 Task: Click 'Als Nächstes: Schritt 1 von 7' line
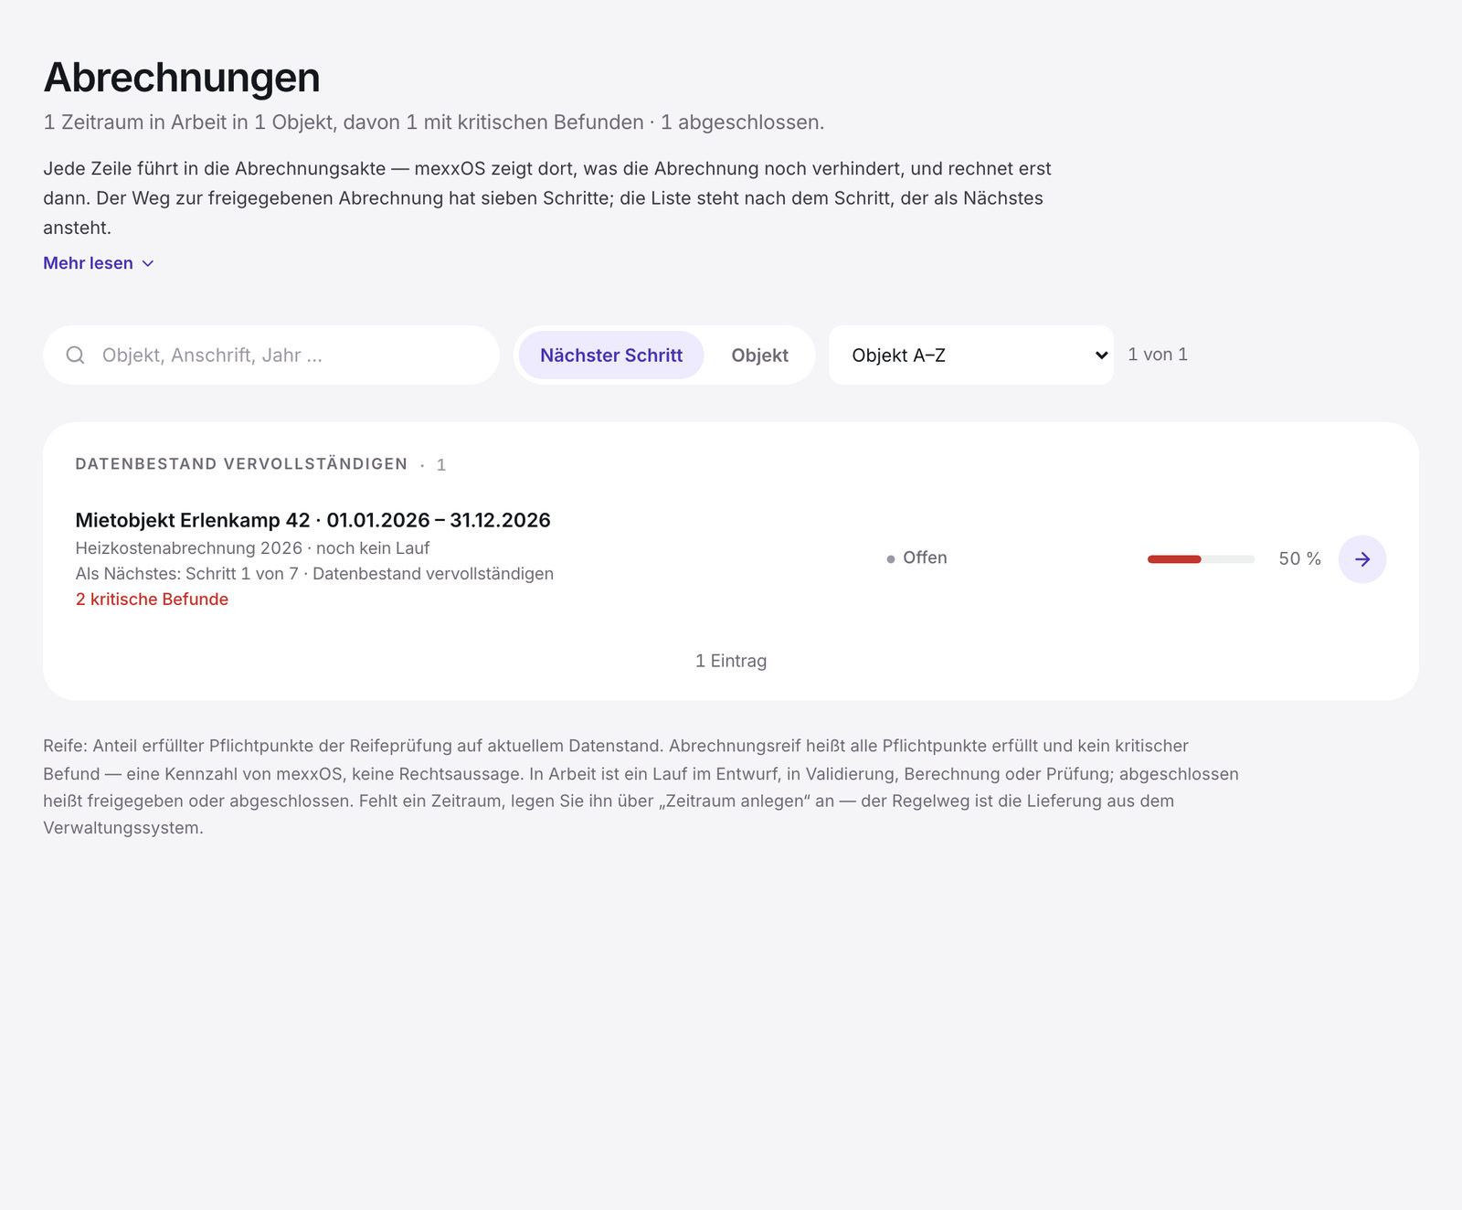[x=314, y=574]
